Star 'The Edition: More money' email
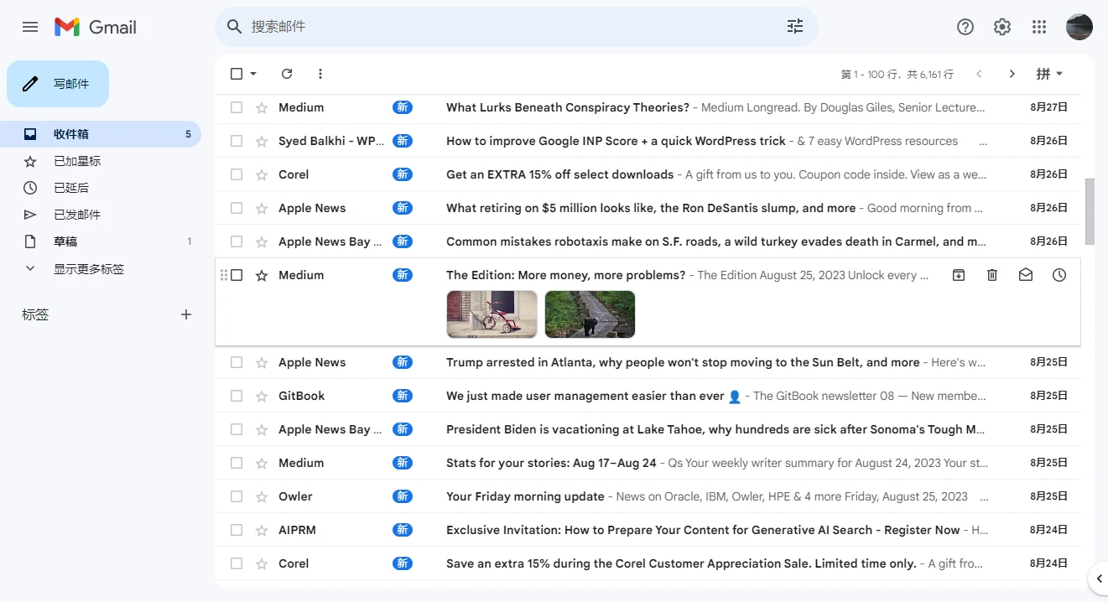The height and width of the screenshot is (602, 1108). tap(262, 275)
